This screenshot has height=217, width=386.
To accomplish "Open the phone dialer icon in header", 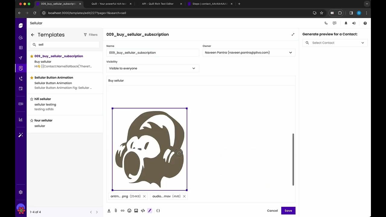I will 326,23.
